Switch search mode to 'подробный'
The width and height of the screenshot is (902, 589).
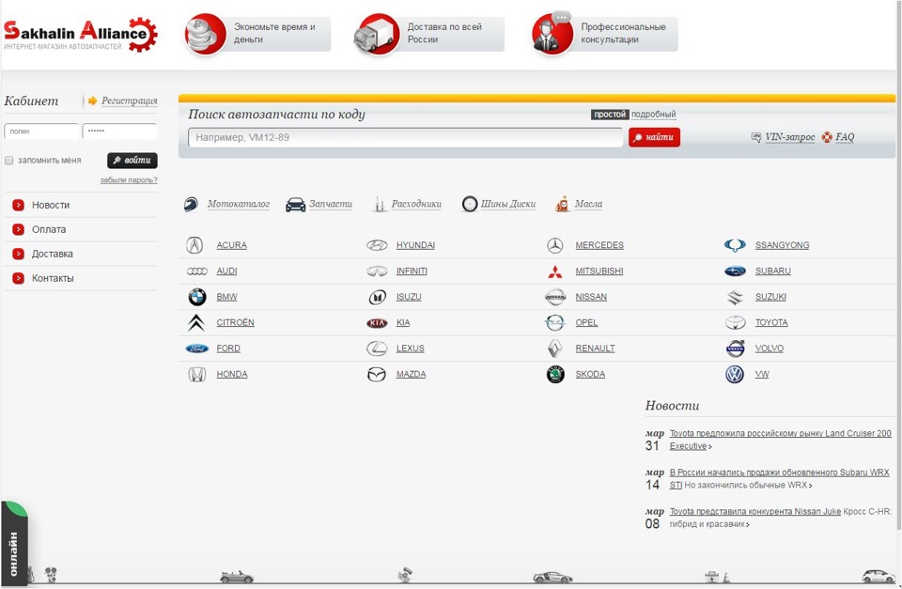pyautogui.click(x=654, y=115)
